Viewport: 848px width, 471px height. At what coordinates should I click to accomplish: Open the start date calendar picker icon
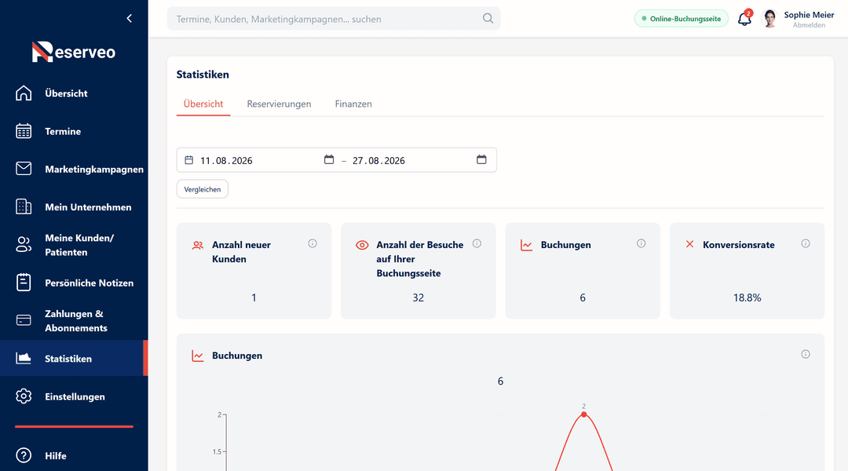tap(329, 159)
